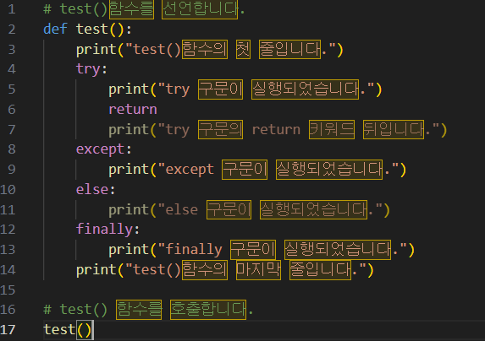Click '실행되었습니다' on line 5
This screenshot has height=341, width=485.
coord(305,89)
